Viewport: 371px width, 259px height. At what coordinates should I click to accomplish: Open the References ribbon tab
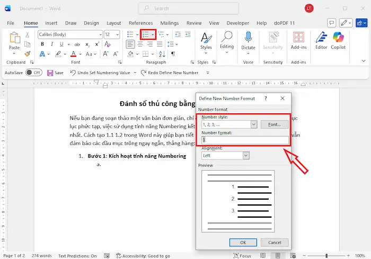140,23
